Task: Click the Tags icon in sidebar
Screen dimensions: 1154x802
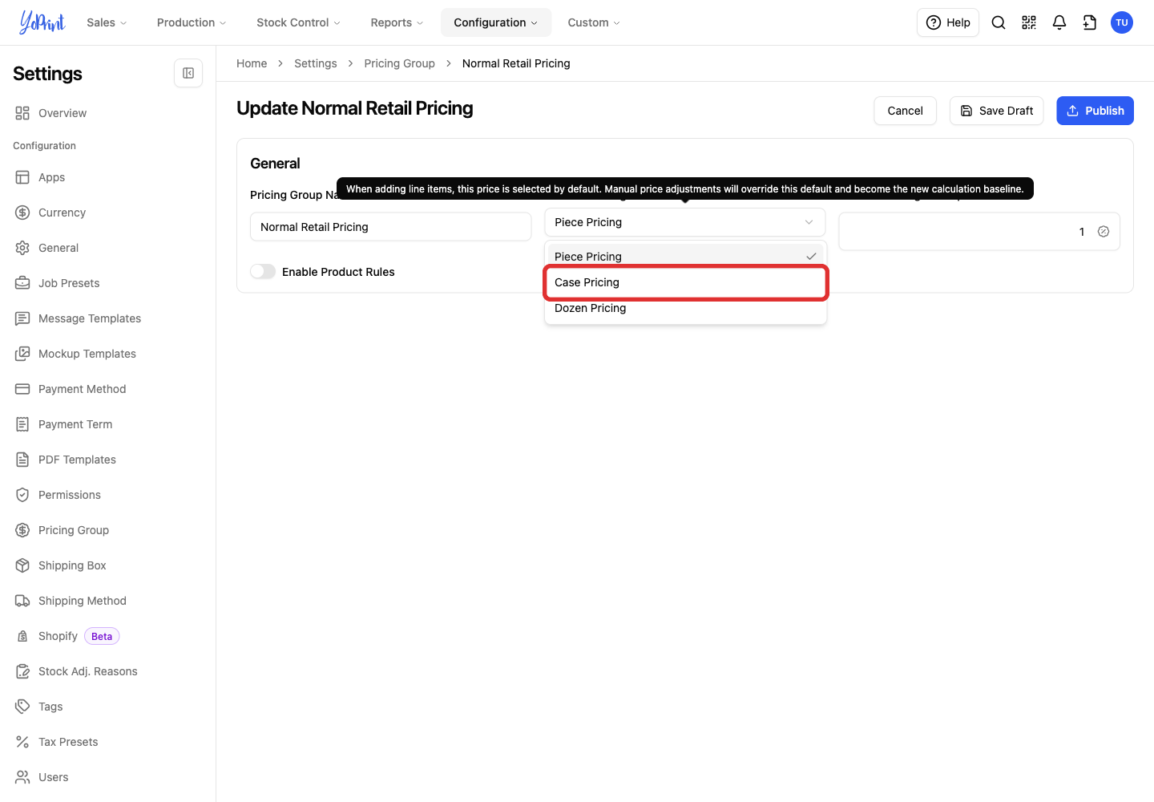Action: click(22, 707)
